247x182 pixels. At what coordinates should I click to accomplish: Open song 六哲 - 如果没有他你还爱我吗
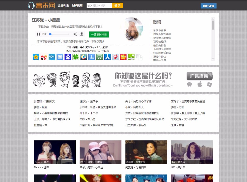point(142,113)
